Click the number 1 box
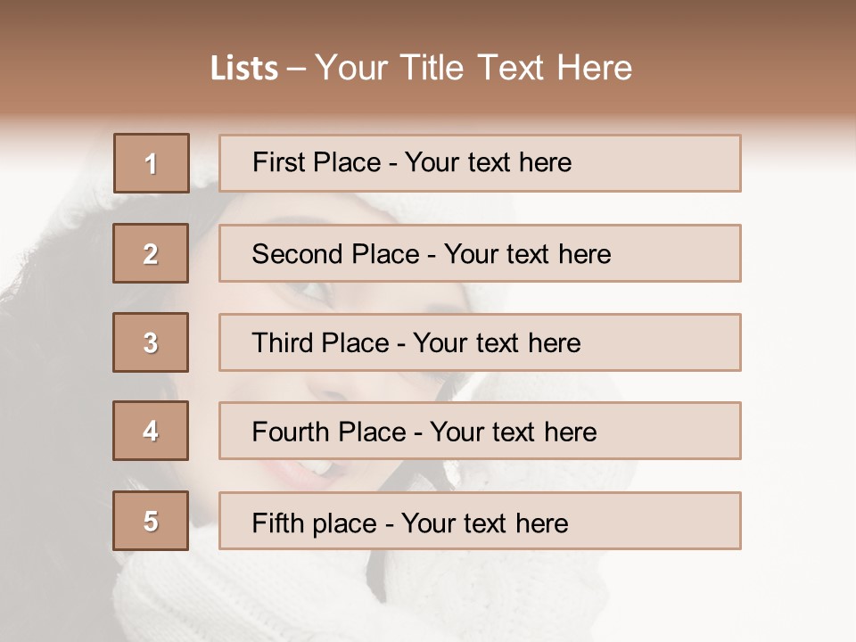Viewport: 856px width, 642px height. [x=152, y=163]
